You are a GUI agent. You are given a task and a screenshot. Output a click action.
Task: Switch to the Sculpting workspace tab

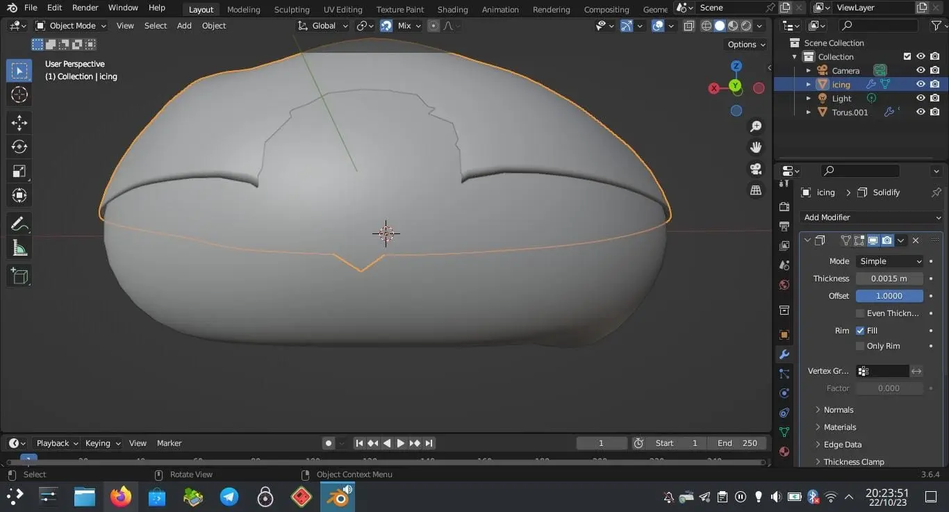(x=292, y=10)
